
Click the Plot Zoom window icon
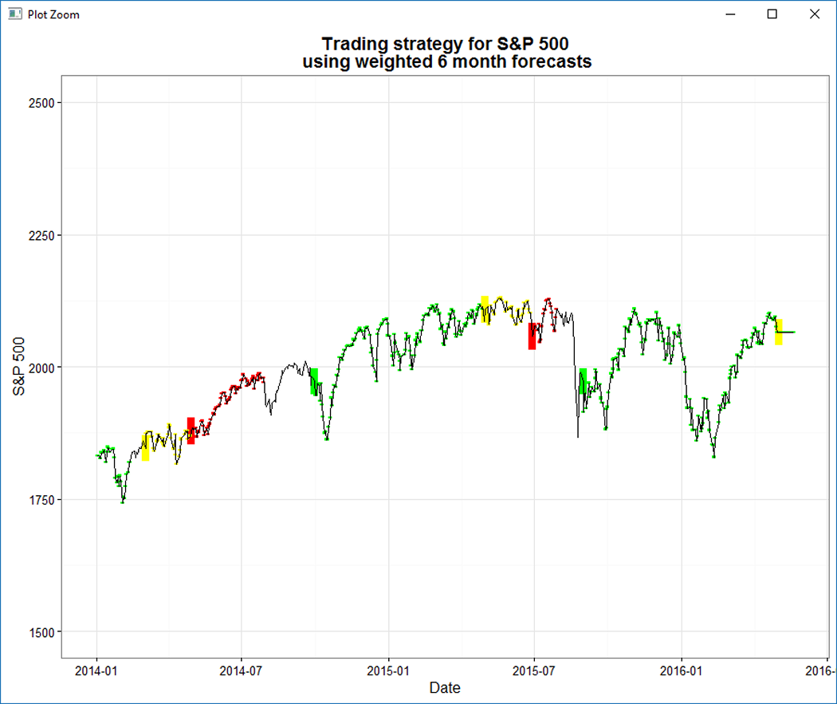pos(15,14)
